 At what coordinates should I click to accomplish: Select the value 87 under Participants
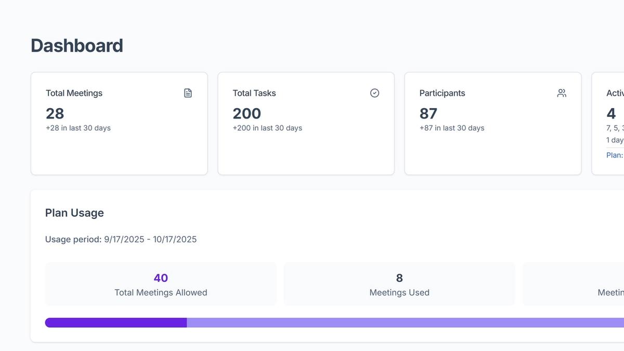tap(428, 113)
